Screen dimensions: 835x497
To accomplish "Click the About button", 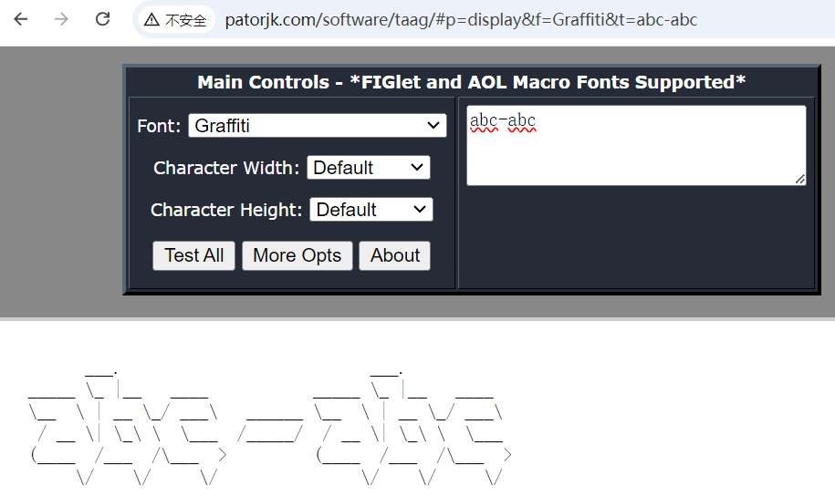I will point(395,255).
